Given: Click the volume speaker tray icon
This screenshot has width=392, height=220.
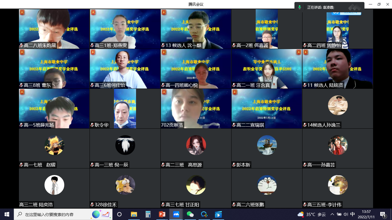Looking at the screenshot, I should click(x=346, y=214).
